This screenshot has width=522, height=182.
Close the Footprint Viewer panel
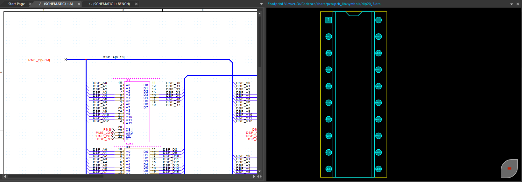518,4
